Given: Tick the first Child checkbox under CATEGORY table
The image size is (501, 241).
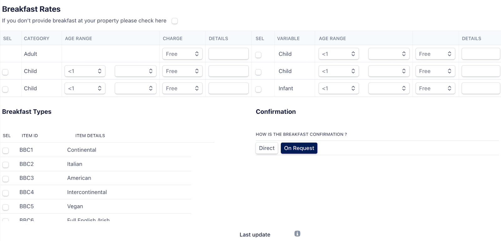Looking at the screenshot, I should [5, 72].
